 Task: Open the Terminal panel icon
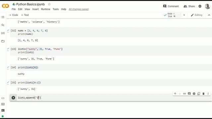coord(3,110)
